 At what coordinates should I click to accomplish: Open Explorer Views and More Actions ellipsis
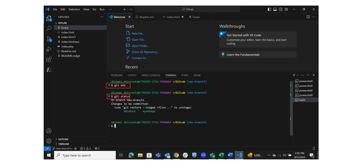tap(101, 17)
